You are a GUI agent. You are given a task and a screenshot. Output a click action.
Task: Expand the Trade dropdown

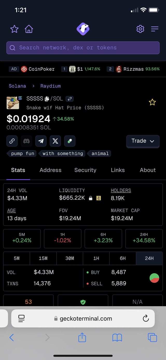pyautogui.click(x=143, y=141)
